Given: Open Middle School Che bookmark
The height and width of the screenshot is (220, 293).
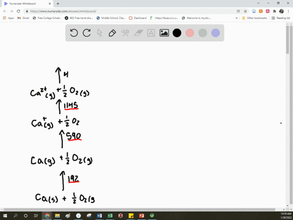Looking at the screenshot, I should click(x=111, y=18).
